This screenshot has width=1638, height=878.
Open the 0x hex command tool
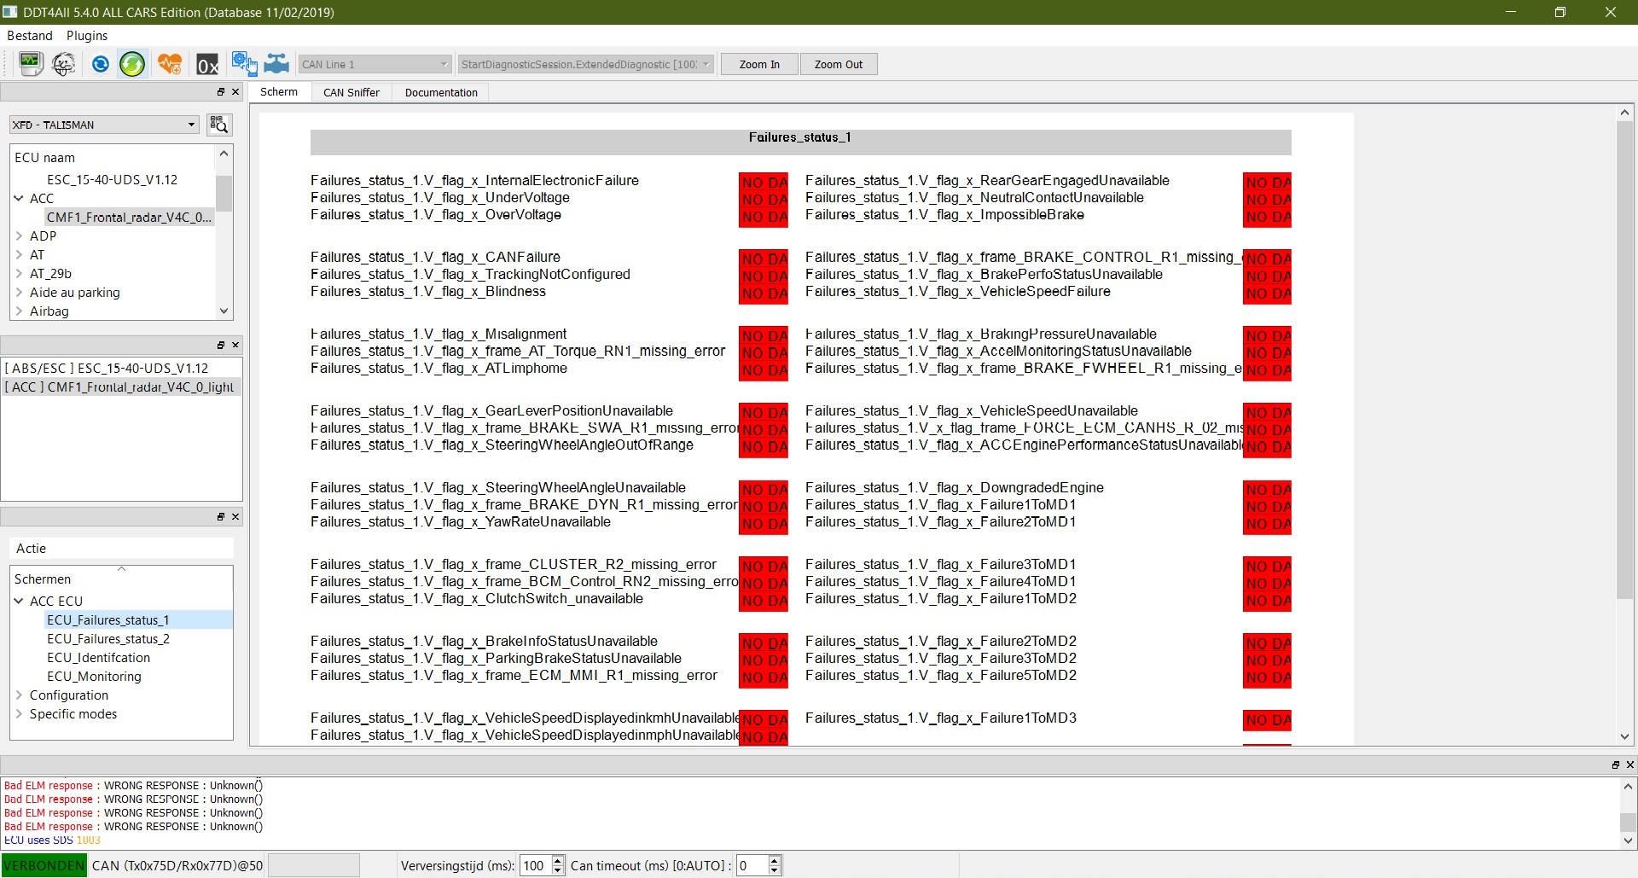[207, 65]
